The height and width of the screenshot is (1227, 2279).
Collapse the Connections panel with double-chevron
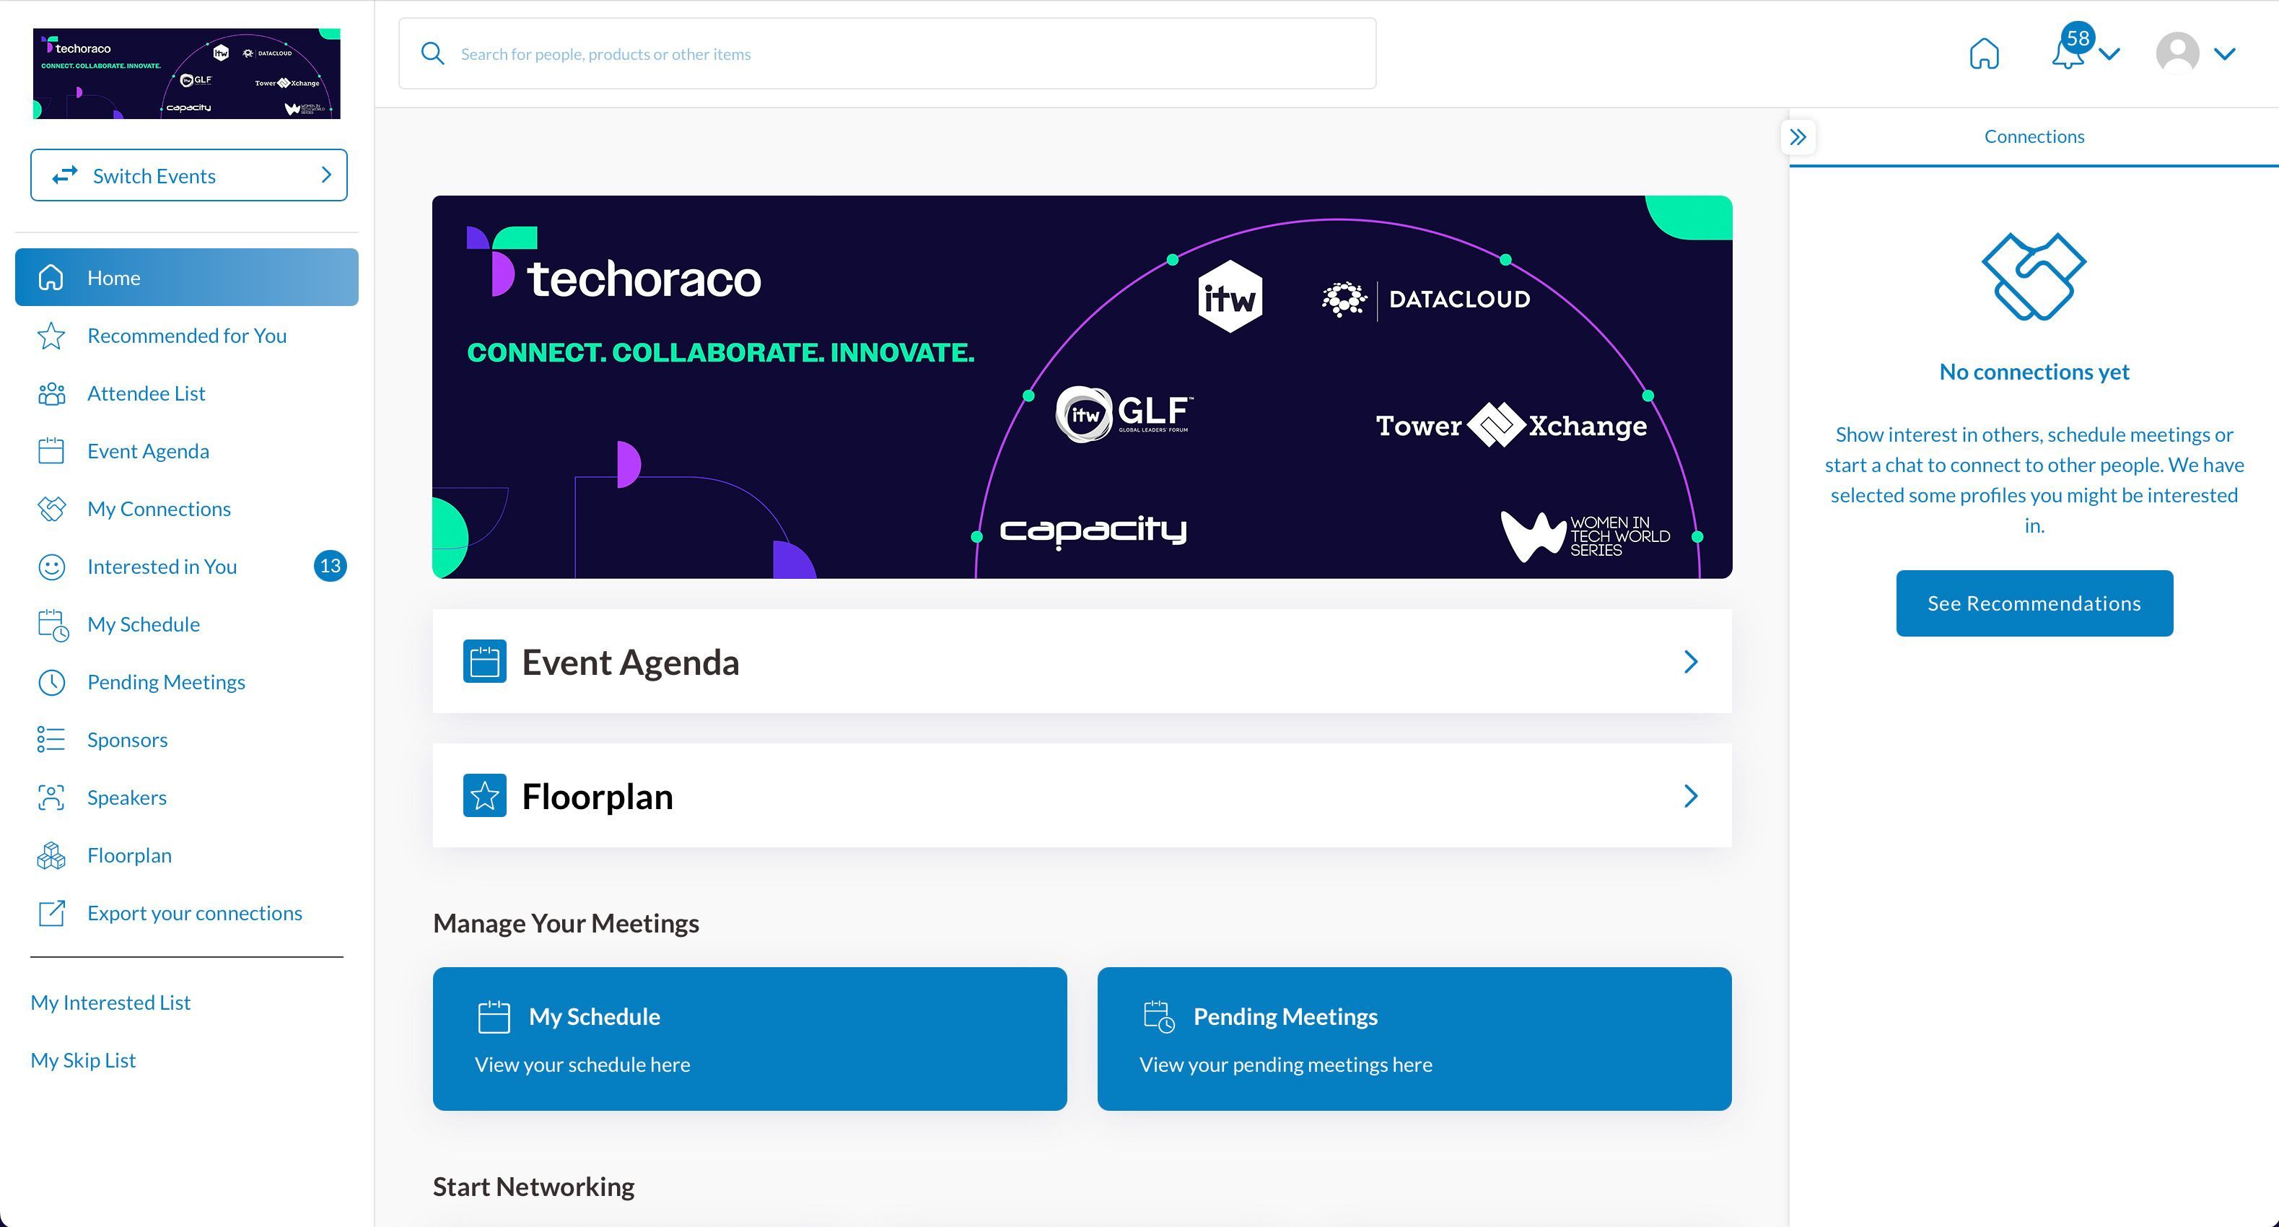(1798, 136)
